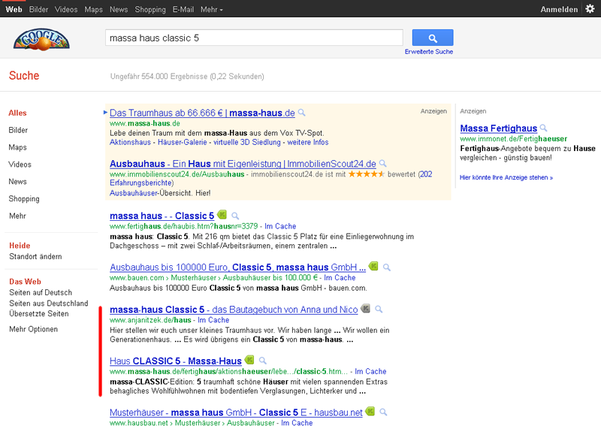Viewport: 601px width, 429px height.
Task: Click the green tag icon on the bauen.com result
Action: coord(373,266)
